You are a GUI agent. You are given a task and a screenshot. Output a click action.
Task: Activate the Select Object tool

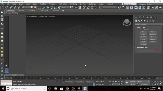(32, 7)
